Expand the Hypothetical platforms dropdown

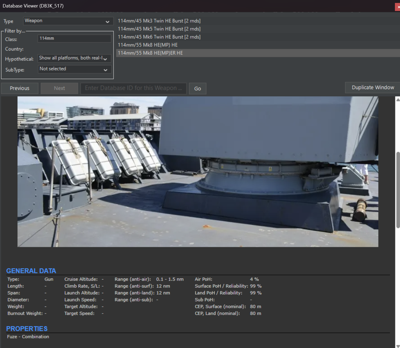[74, 58]
